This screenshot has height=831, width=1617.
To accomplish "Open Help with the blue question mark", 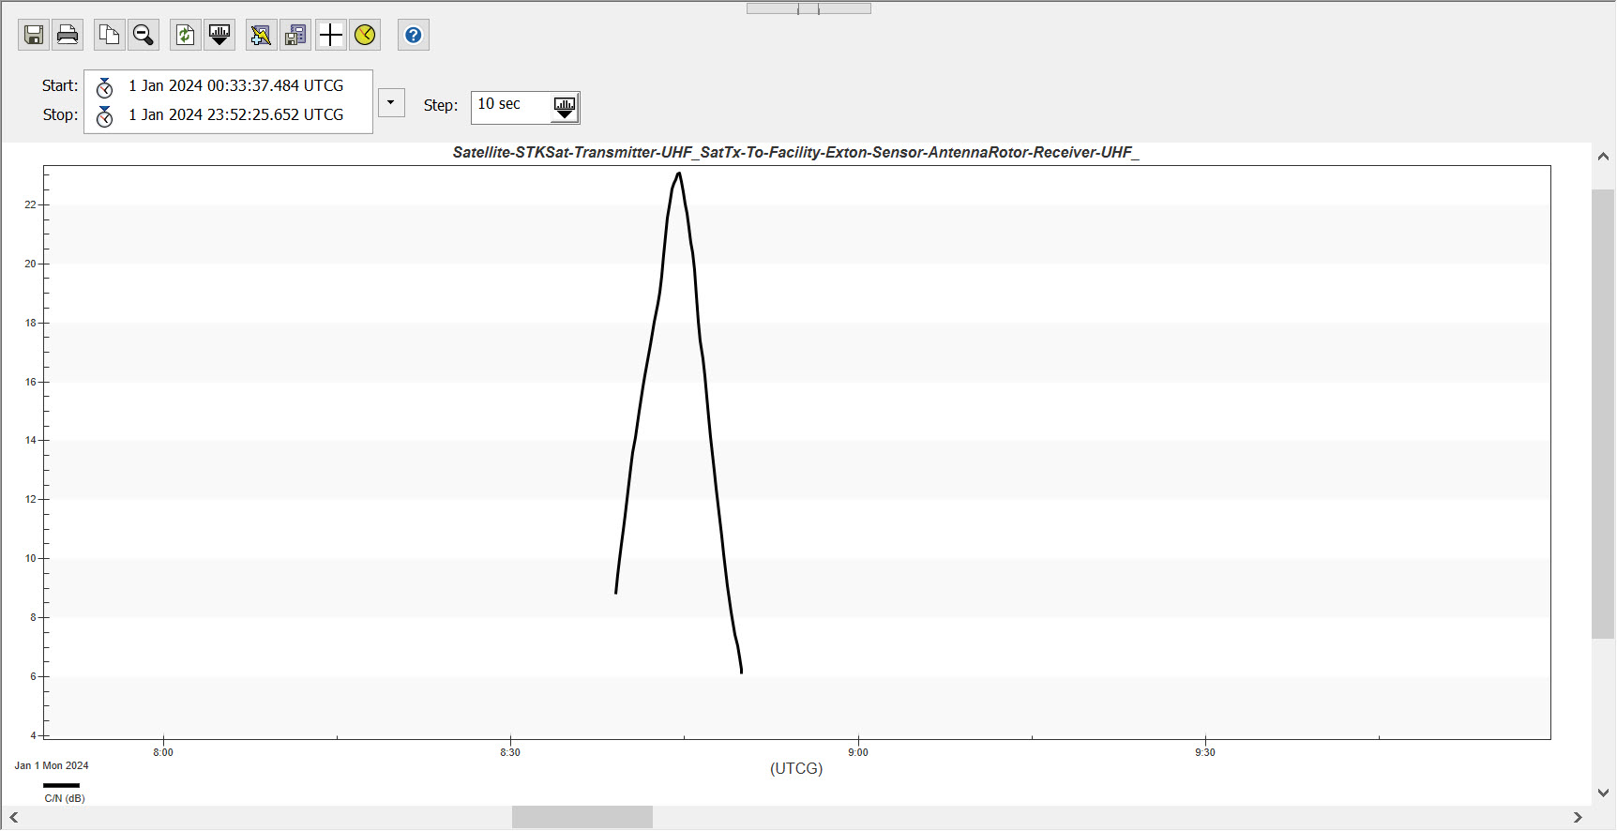I will point(414,36).
